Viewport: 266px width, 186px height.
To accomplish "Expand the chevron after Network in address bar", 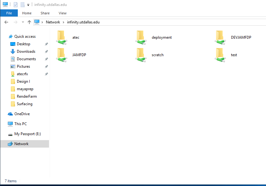I will click(x=63, y=22).
